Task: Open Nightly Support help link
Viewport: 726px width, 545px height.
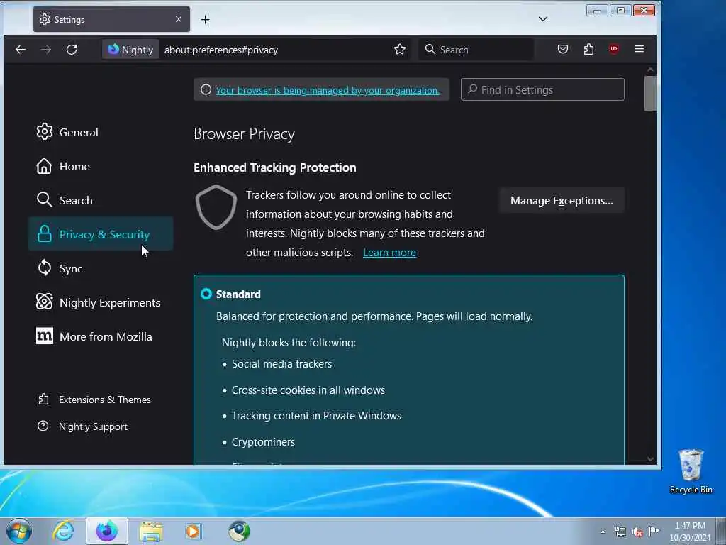Action: 82,426
